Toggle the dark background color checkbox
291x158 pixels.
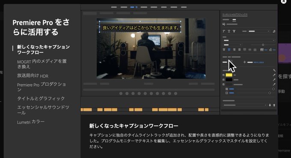click(223, 84)
